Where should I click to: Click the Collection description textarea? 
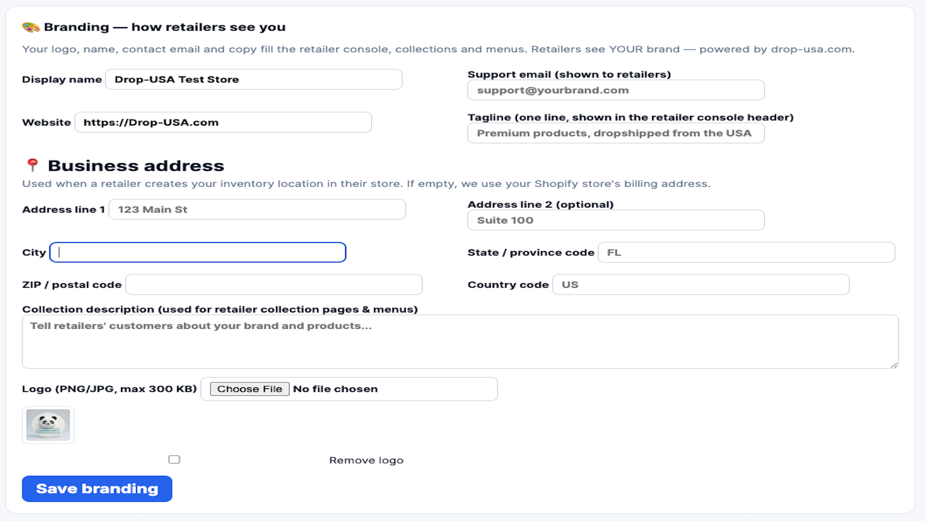point(460,342)
